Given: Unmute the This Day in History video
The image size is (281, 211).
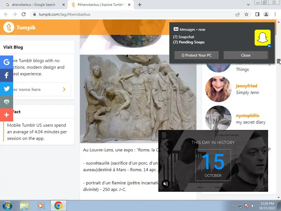Looking at the screenshot, I should point(166,184).
